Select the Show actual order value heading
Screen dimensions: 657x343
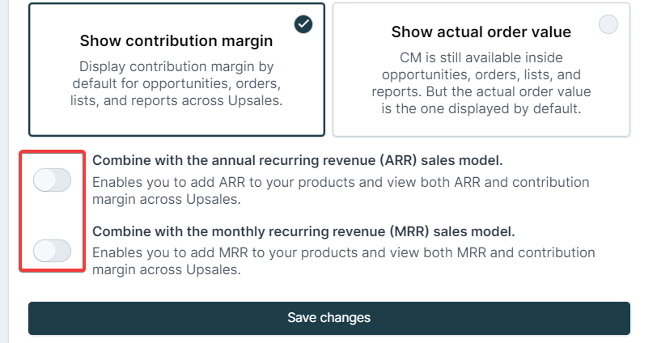[x=481, y=32]
